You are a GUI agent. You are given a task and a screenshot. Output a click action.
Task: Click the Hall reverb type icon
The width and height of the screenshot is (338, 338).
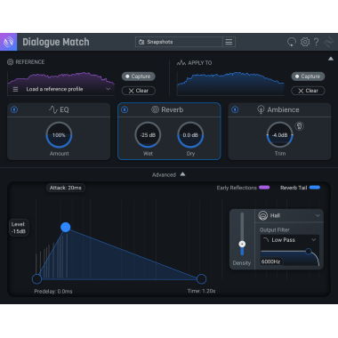(263, 215)
